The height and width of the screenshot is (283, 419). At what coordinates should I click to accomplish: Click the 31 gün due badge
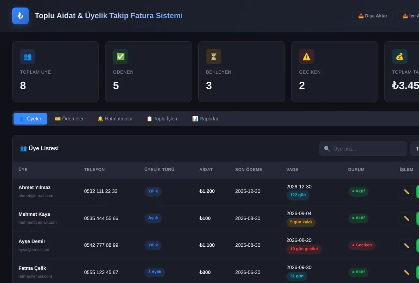(297, 276)
